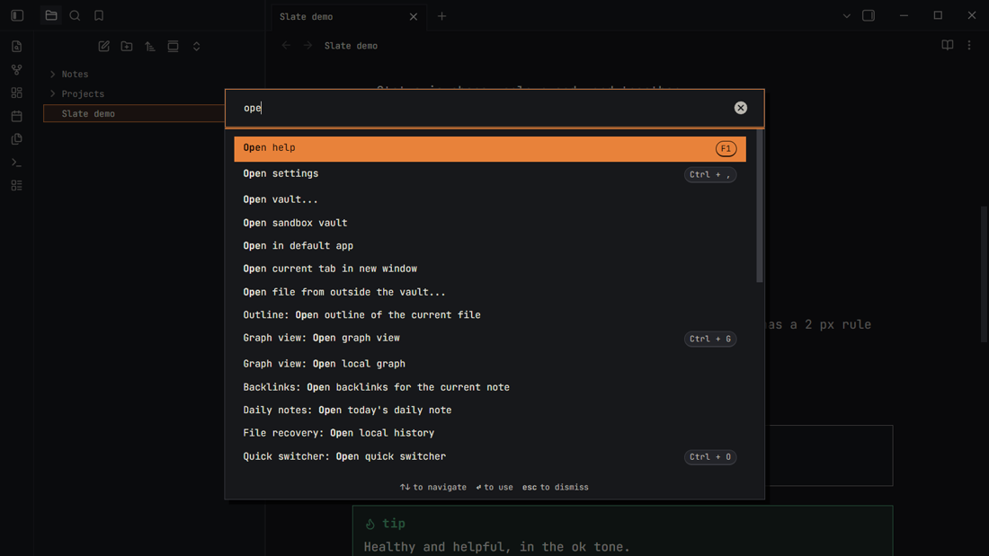Open canvas grid icon in ribbon
The image size is (989, 556).
coord(17,93)
